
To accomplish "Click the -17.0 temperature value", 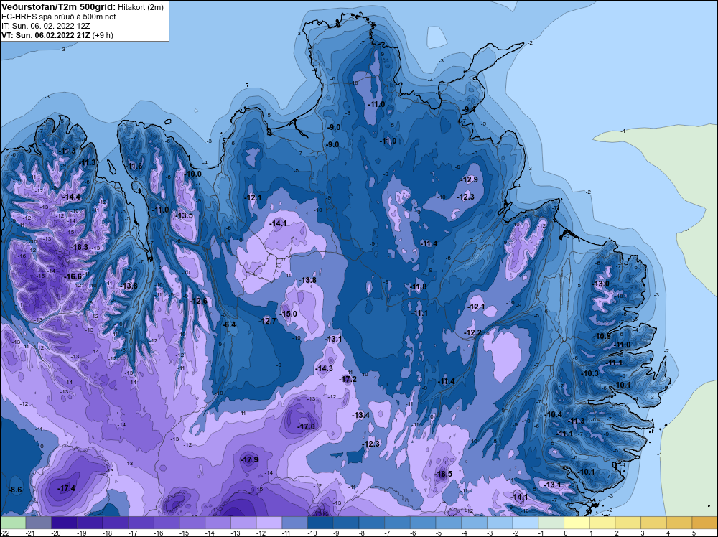I will (x=307, y=426).
